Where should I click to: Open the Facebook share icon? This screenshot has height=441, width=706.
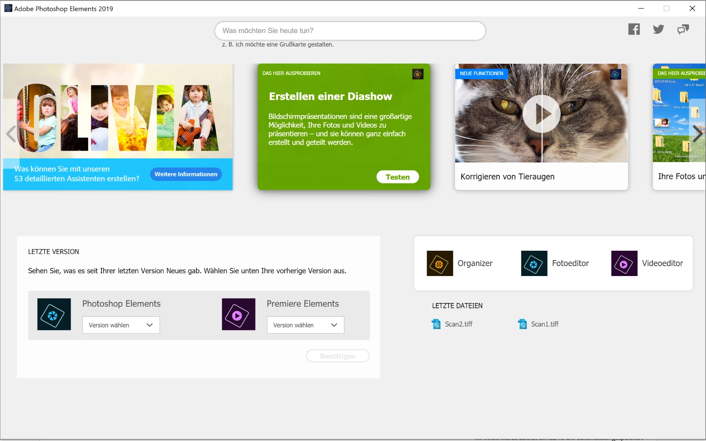click(634, 29)
